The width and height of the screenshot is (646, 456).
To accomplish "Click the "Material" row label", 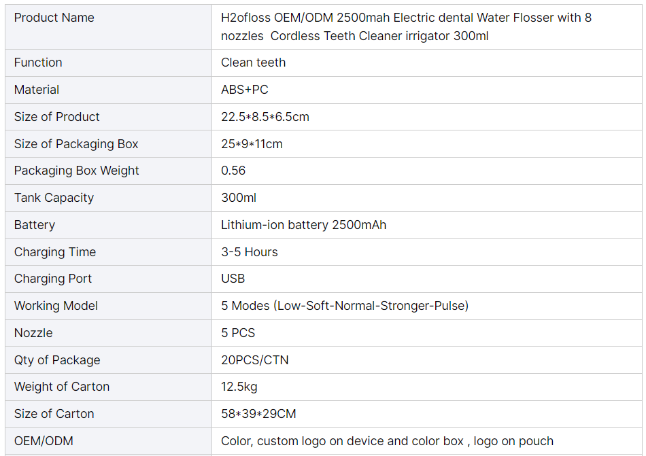I will coord(37,90).
